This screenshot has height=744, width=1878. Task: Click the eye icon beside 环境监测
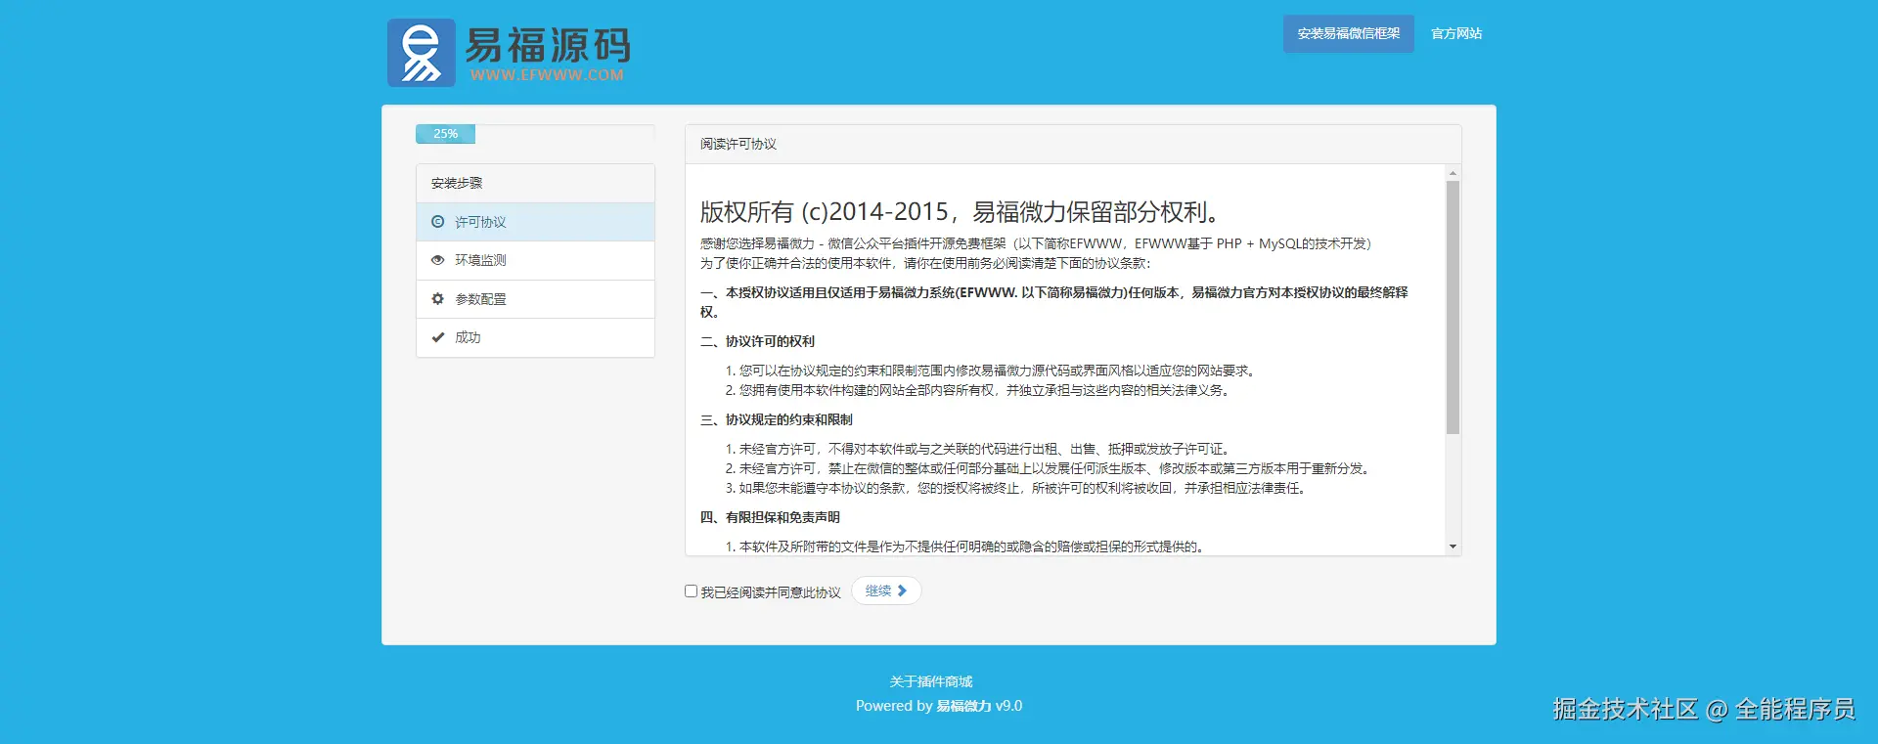click(x=437, y=260)
